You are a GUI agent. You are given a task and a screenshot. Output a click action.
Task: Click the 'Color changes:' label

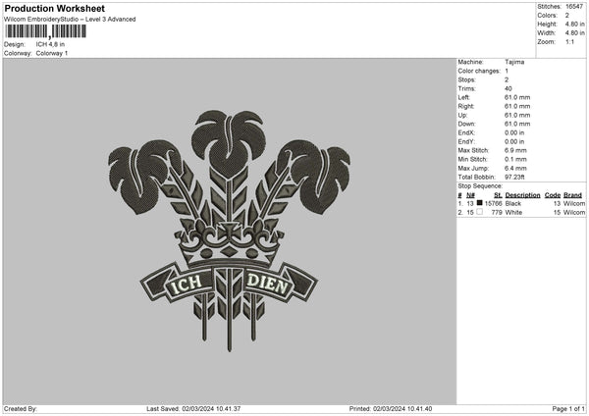point(479,71)
